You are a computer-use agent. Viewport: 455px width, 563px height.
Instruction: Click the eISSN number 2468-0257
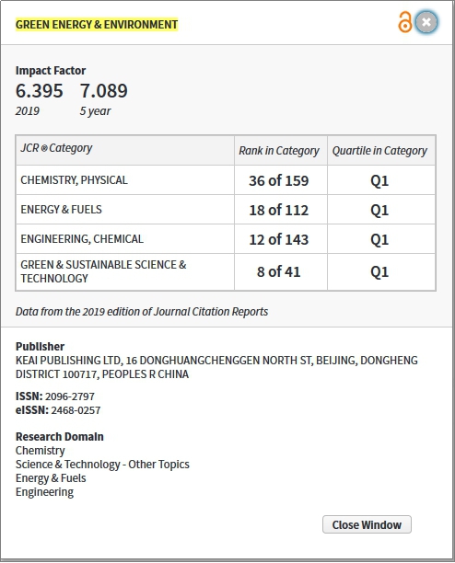point(76,410)
